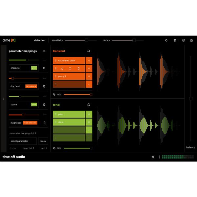Screen dimensions: 197x197
Task: Toggle the global power bypass button
Action: tap(192, 40)
